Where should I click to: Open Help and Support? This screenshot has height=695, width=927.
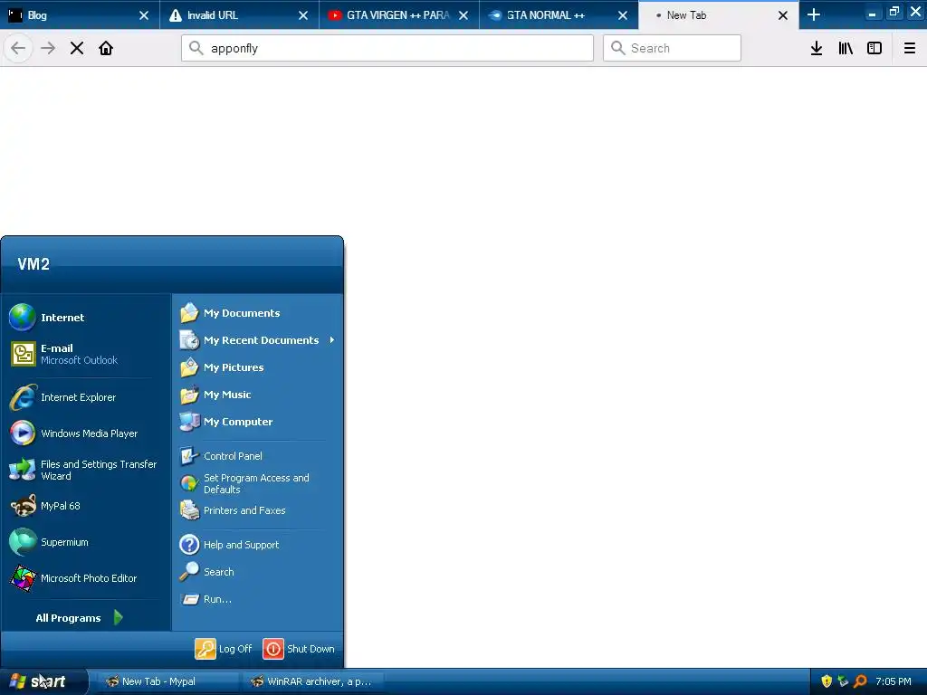(x=257, y=545)
